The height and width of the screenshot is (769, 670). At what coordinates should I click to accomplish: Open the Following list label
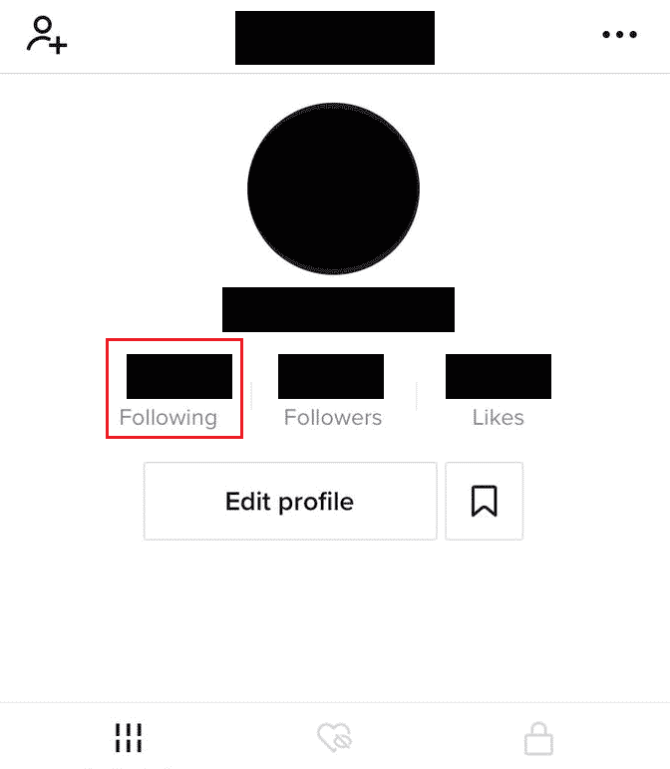pyautogui.click(x=168, y=418)
